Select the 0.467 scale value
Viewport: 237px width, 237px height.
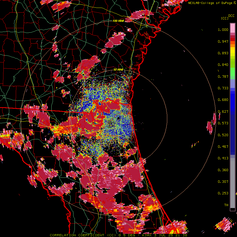223,147
